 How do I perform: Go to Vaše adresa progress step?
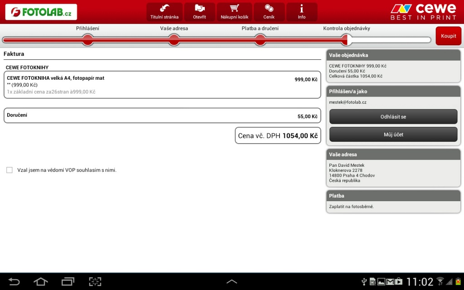click(x=174, y=40)
